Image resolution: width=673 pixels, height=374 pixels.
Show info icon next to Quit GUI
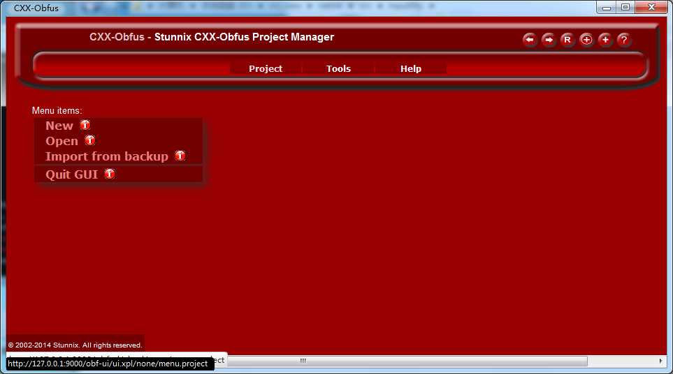[x=110, y=174]
